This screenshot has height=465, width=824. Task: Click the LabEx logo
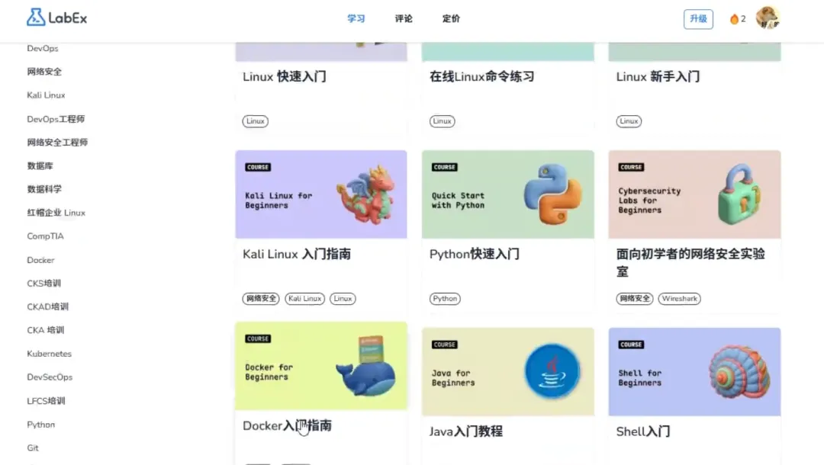[56, 18]
